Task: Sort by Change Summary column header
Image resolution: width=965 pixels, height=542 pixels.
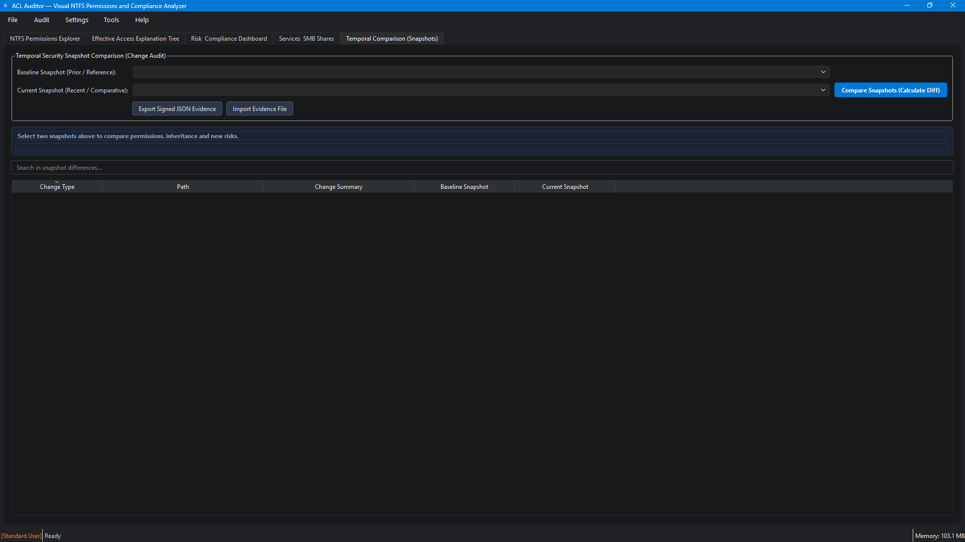Action: coord(338,186)
